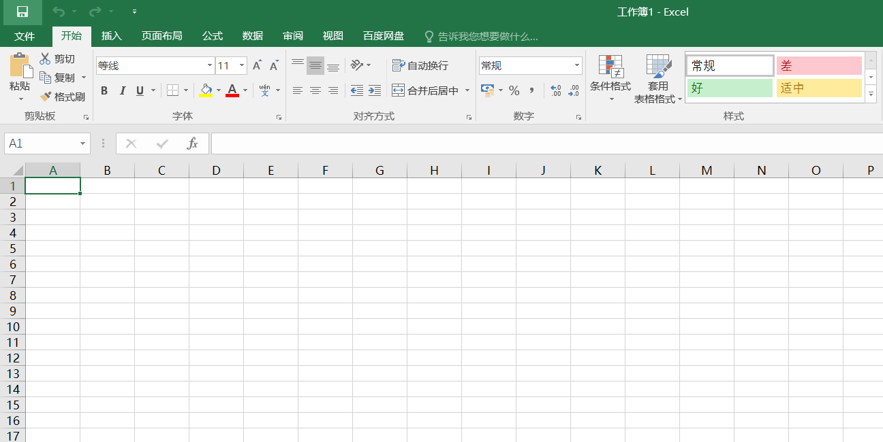
Task: Toggle Wrap Text (自动换行)
Action: tap(420, 65)
